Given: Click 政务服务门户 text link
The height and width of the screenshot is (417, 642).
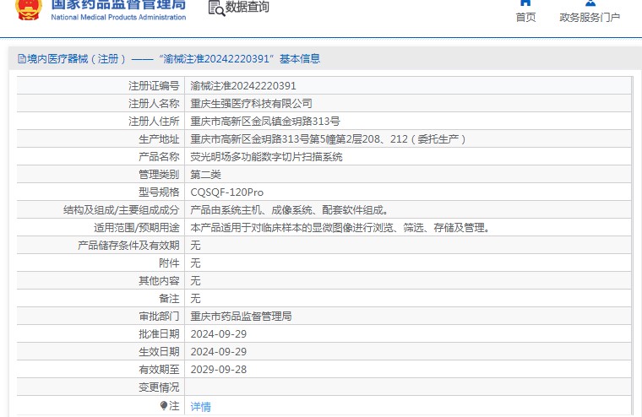Looking at the screenshot, I should [x=590, y=17].
